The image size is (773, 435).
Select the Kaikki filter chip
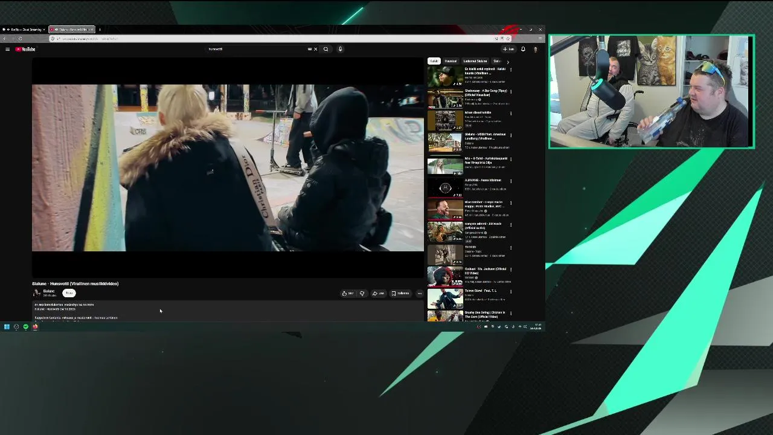tap(434, 61)
